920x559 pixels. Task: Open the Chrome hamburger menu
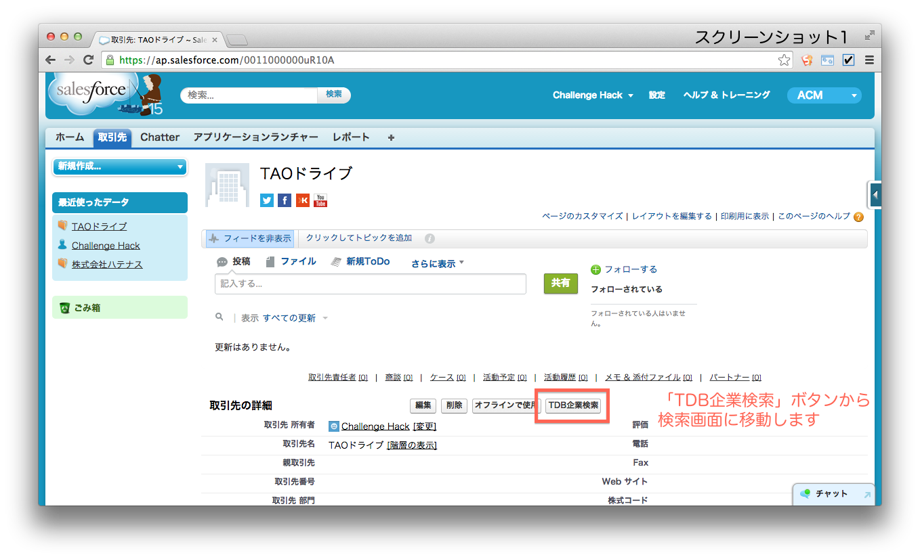click(x=869, y=60)
